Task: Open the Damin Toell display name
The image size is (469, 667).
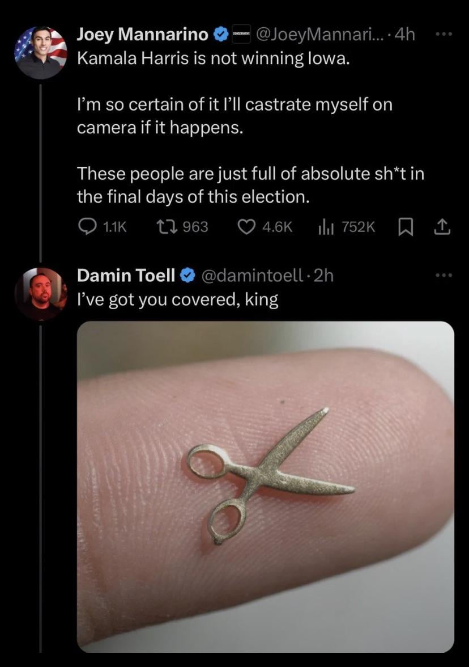Action: 126,276
